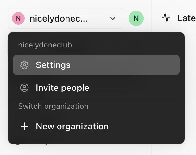196x155 pixels.
Task: Open Settings from the dropdown menu
Action: point(53,65)
